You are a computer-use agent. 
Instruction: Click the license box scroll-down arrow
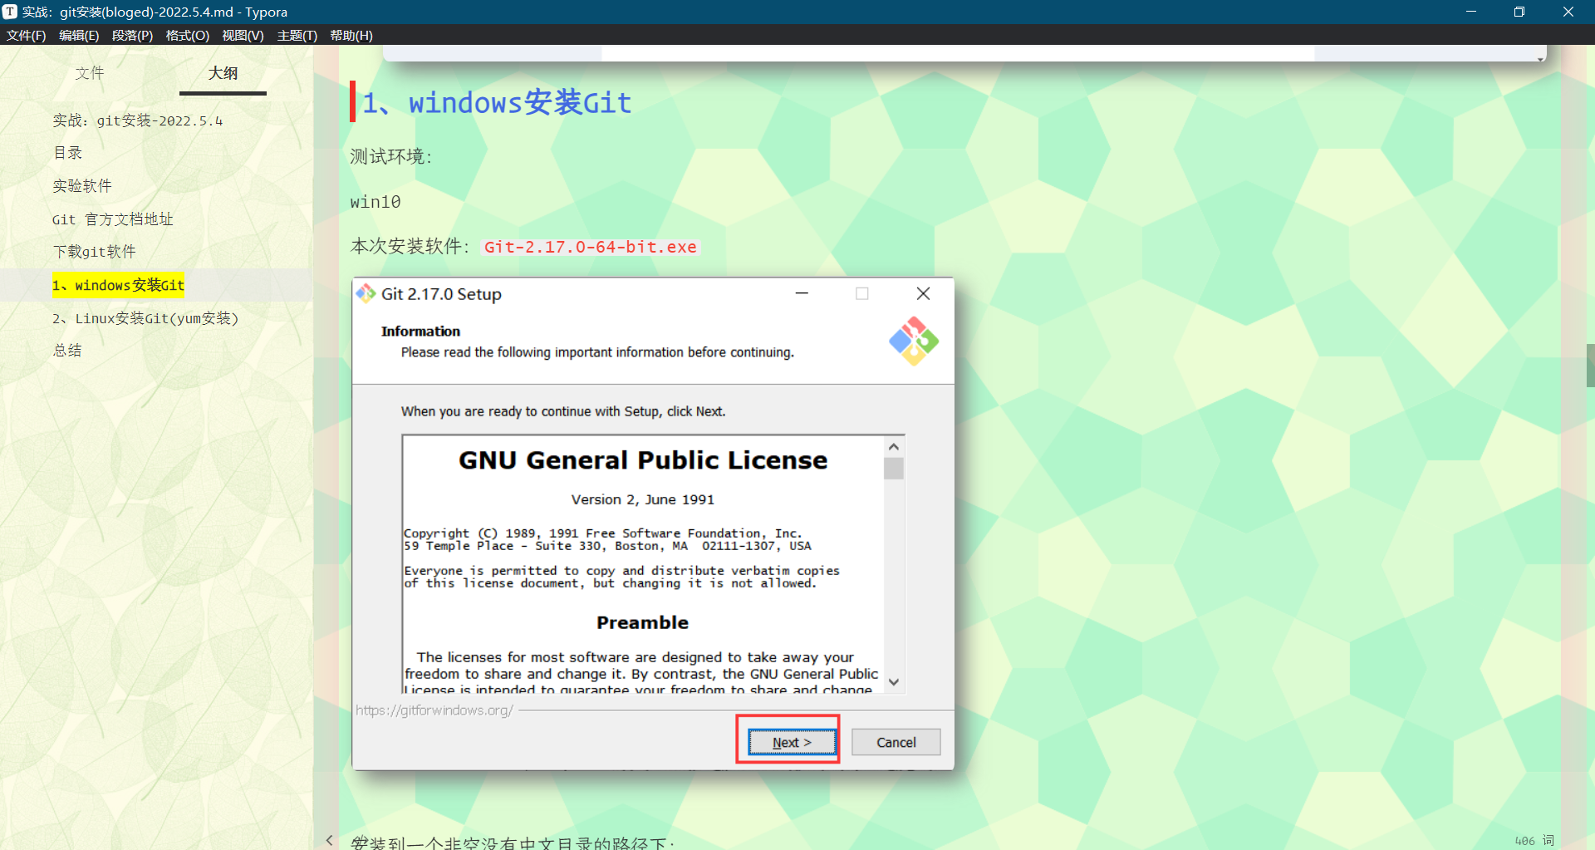(x=894, y=681)
